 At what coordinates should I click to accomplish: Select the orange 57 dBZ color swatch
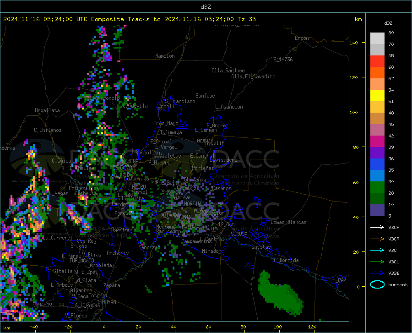377,73
